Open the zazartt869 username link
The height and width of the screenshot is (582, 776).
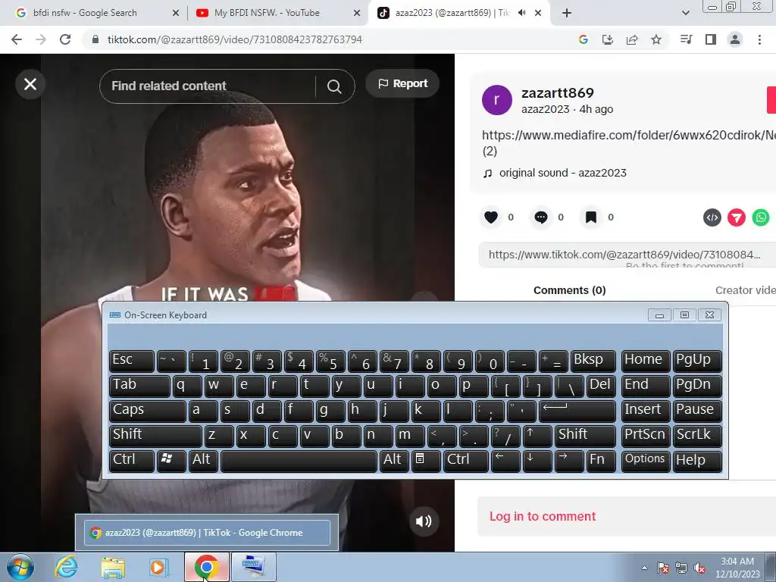557,92
